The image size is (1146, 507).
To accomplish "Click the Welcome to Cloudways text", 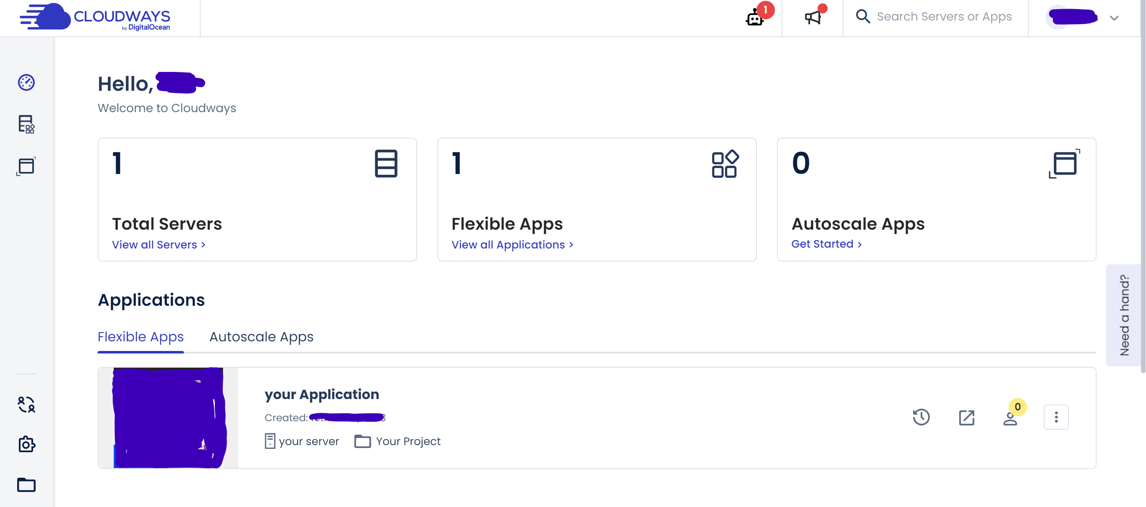I will pos(167,108).
